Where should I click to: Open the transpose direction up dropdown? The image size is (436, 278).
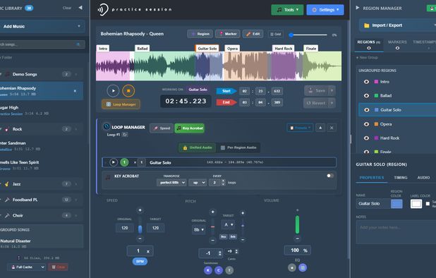pyautogui.click(x=198, y=183)
